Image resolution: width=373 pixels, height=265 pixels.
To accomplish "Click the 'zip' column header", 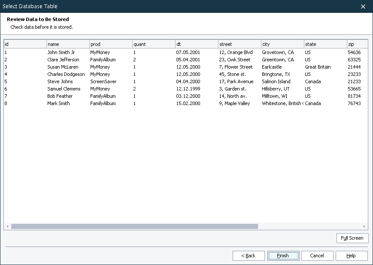I will coord(357,44).
